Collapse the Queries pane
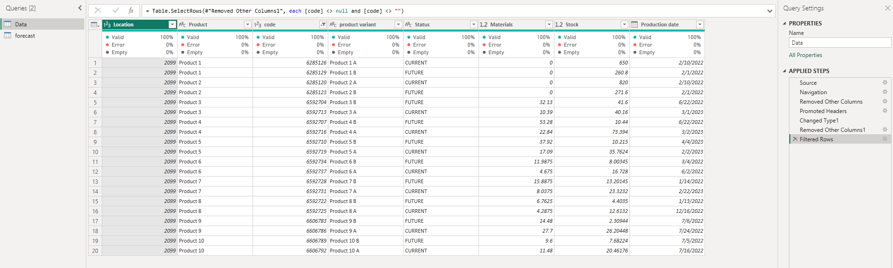Viewport: 893px width, 268px height. (x=80, y=8)
